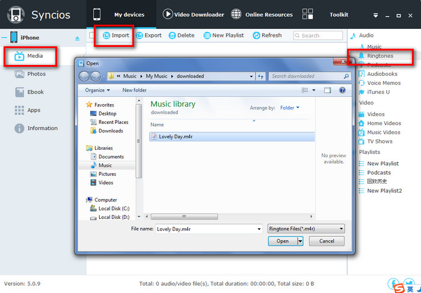
Task: Open the Ringtone Files type dropdown
Action: pos(306,229)
